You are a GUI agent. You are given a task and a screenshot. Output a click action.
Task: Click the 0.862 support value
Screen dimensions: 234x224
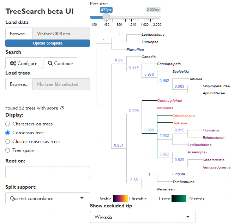click(164, 154)
